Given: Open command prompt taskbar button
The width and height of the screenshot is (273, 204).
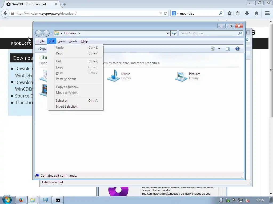Looking at the screenshot, I should pyautogui.click(x=58, y=200).
